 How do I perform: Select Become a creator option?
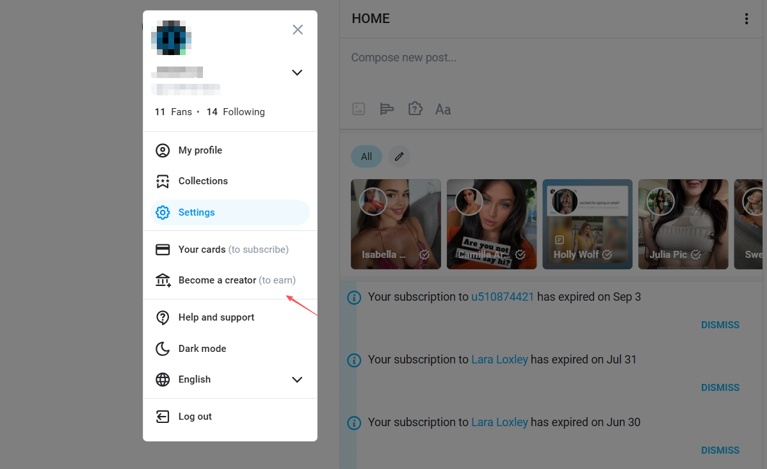(x=218, y=280)
